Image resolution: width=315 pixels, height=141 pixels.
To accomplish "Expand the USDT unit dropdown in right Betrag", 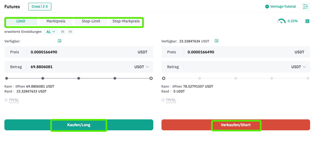I will click(299, 67).
